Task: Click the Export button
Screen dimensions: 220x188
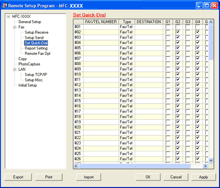Action: [18, 177]
